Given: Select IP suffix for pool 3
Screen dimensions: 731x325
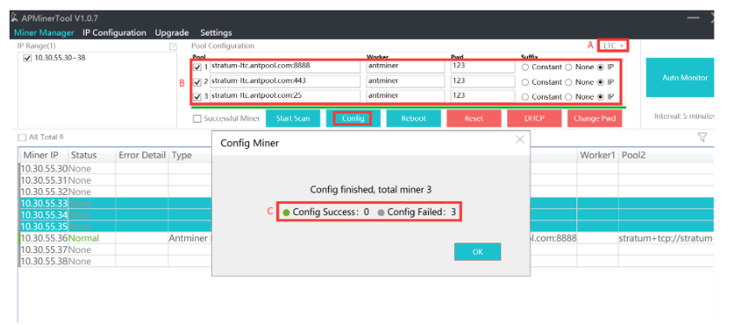Looking at the screenshot, I should point(601,97).
